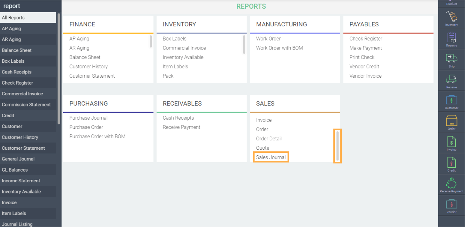The image size is (465, 227).
Task: Open the Customer briefcase icon
Action: tap(451, 100)
